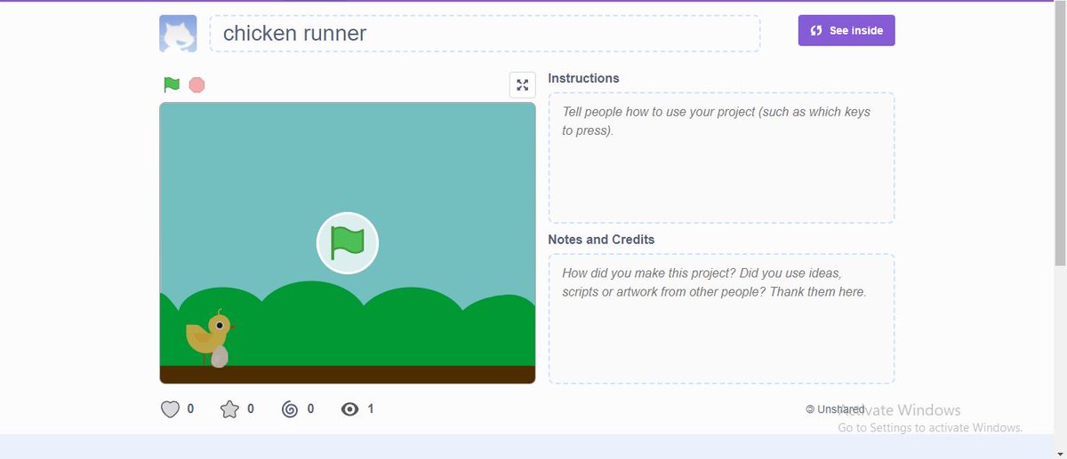1067x459 pixels.
Task: Click the views count number 1
Action: pos(371,409)
